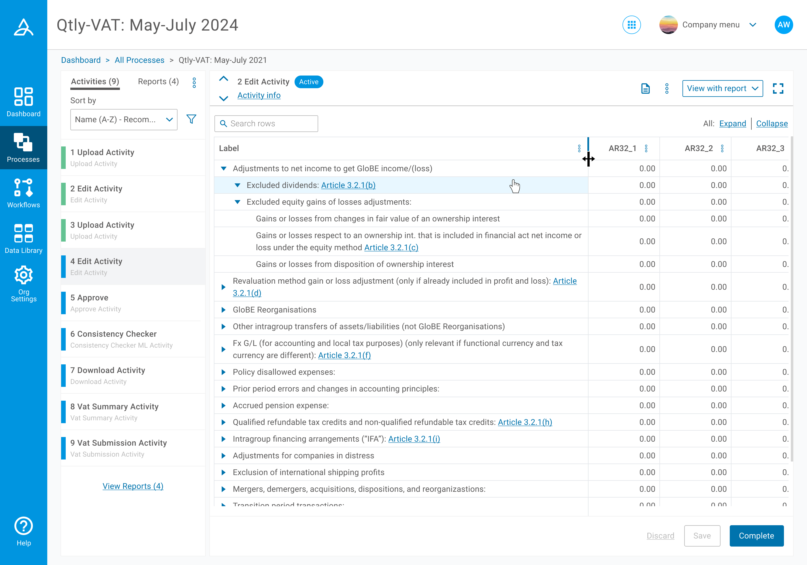Open AR32_1 column options menu
Screen dimensions: 807x565
pyautogui.click(x=646, y=148)
